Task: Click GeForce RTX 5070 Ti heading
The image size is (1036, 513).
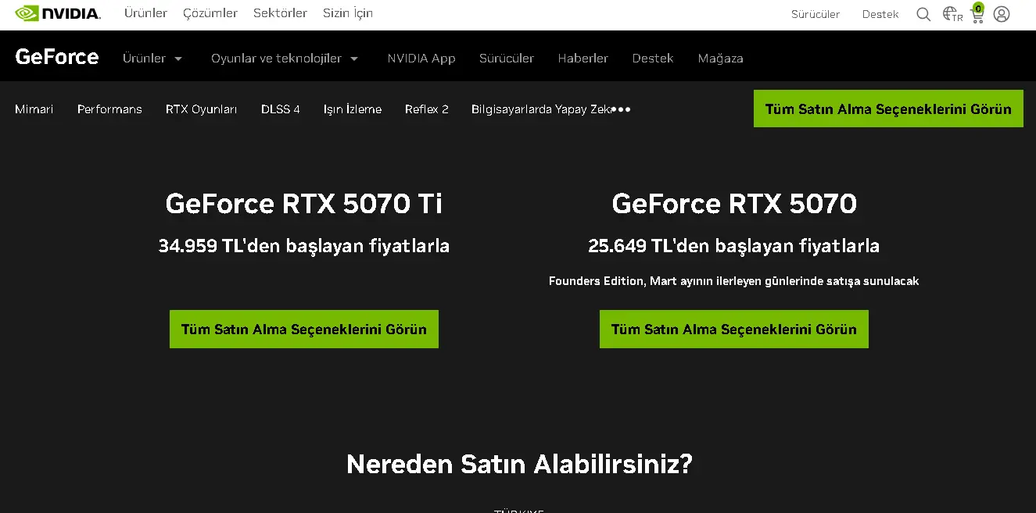Action: [x=304, y=204]
